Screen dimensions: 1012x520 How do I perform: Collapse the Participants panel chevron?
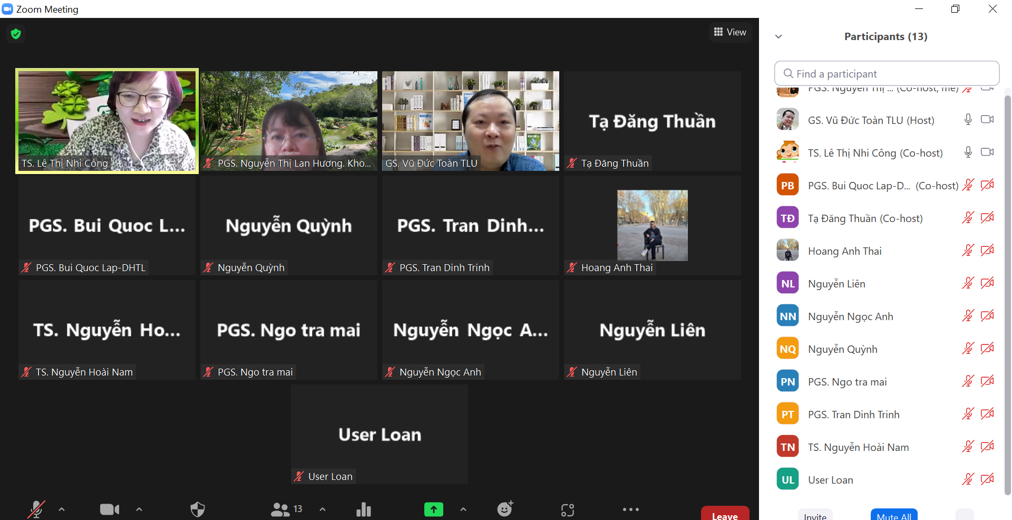(779, 37)
